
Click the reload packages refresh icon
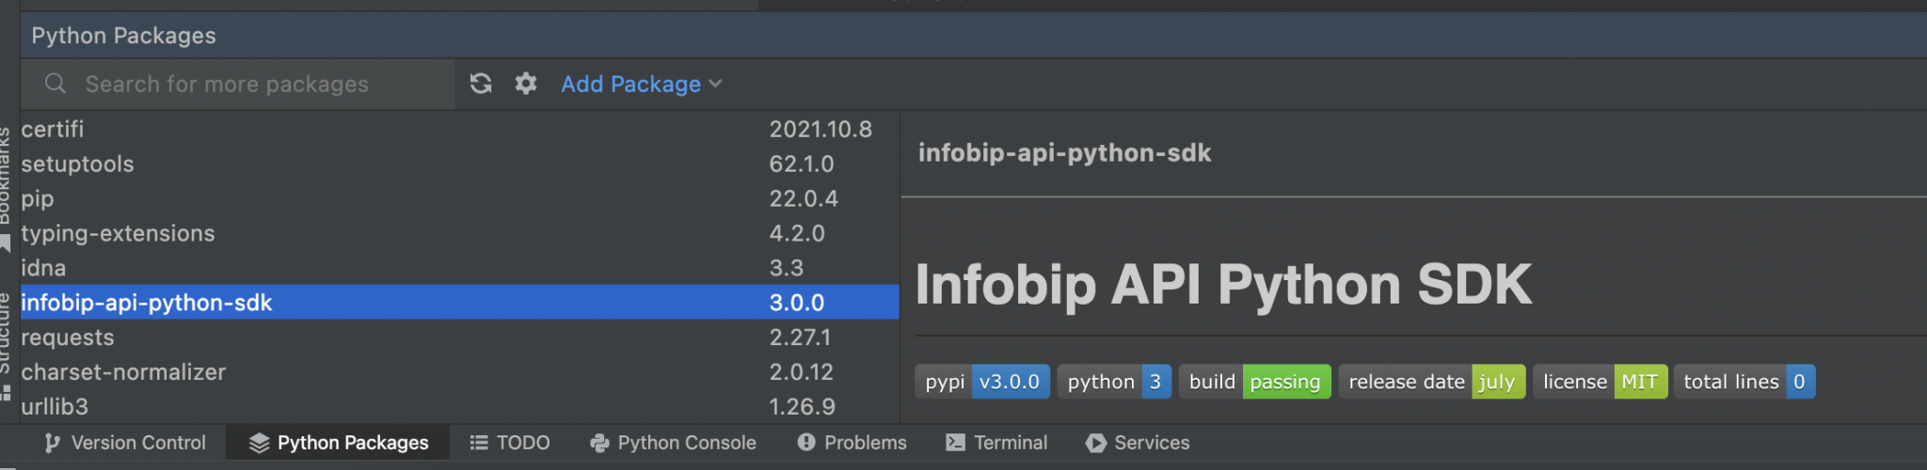[x=481, y=84]
